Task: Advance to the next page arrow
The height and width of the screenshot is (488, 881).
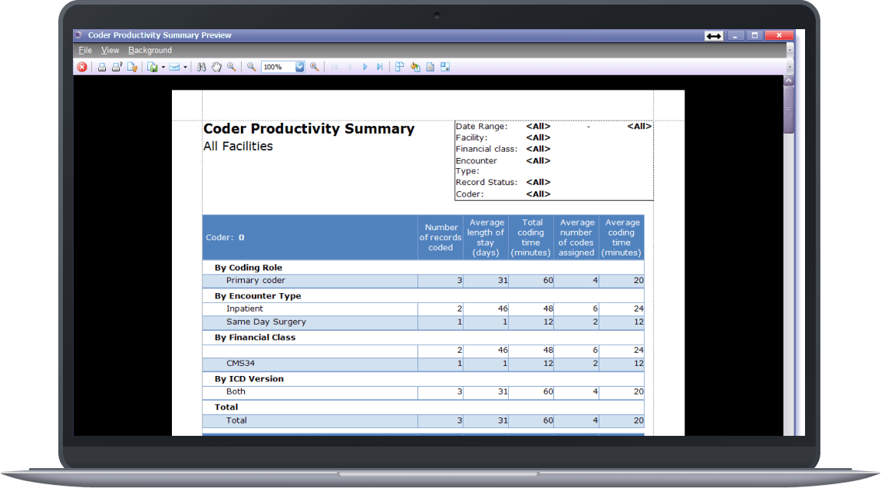Action: [x=365, y=67]
